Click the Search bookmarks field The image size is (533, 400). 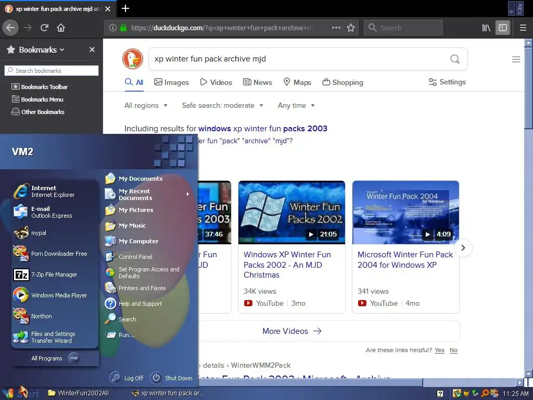tap(52, 70)
